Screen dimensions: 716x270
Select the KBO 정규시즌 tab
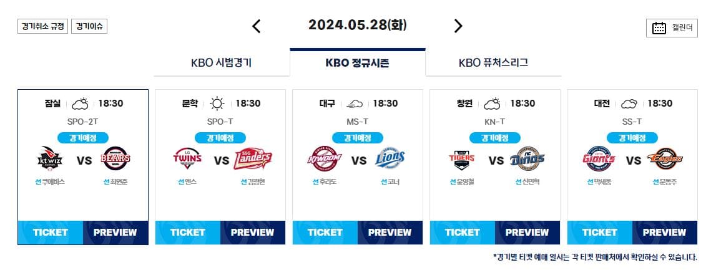358,62
